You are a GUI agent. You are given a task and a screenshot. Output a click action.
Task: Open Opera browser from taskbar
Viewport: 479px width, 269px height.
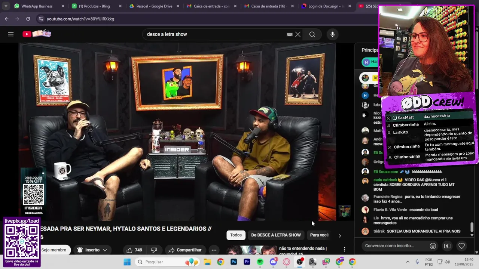[287, 262]
